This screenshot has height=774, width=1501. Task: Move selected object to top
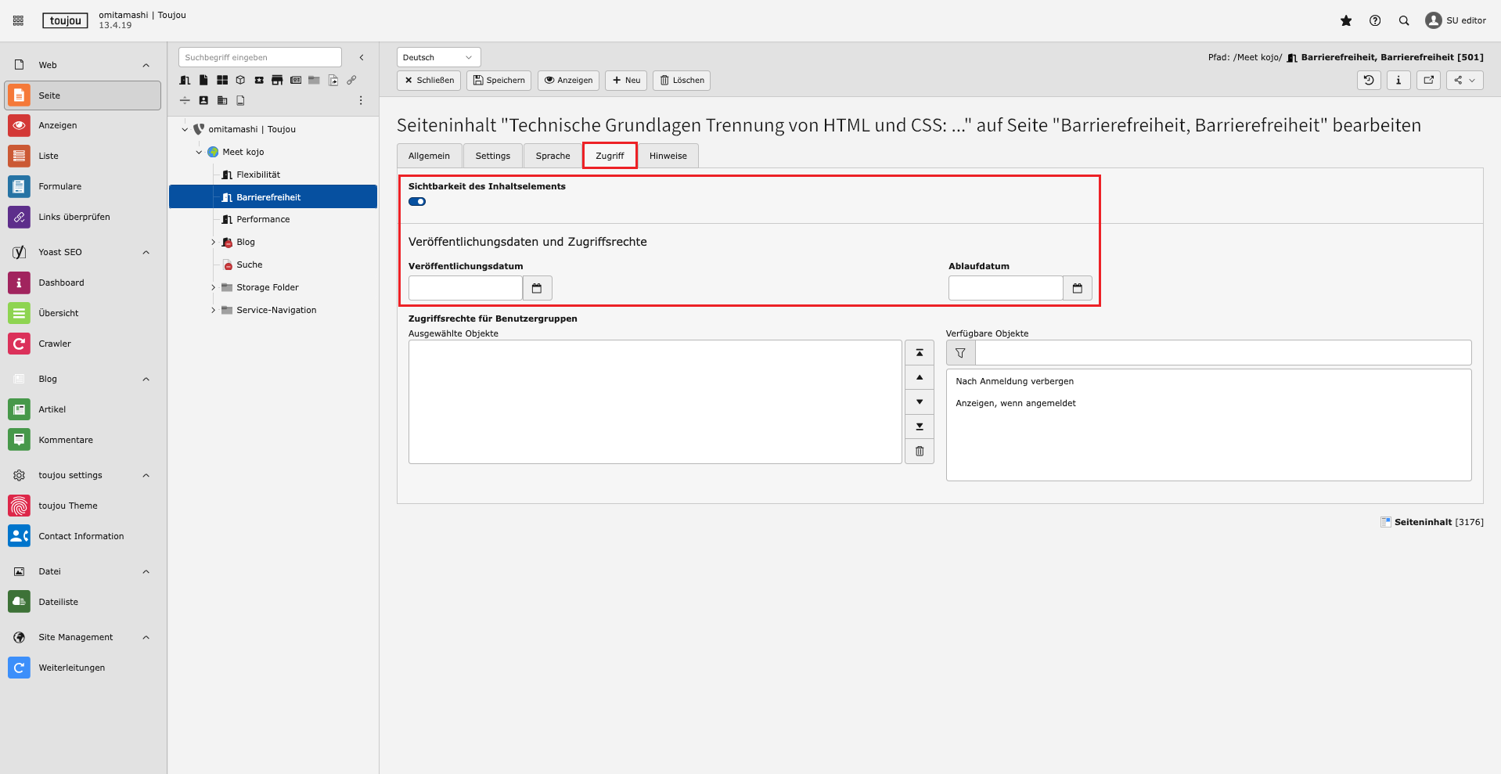[x=920, y=353]
